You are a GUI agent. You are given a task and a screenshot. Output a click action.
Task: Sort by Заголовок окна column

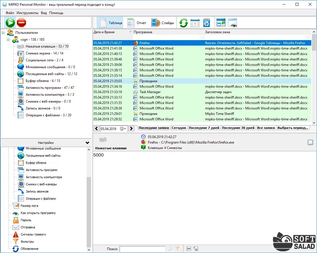point(217,32)
